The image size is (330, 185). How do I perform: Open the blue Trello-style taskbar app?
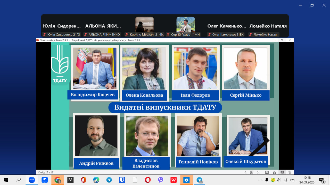(45, 180)
